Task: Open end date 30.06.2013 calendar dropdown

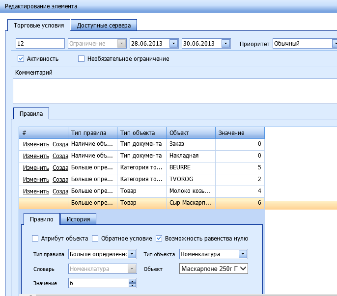Action: point(225,44)
